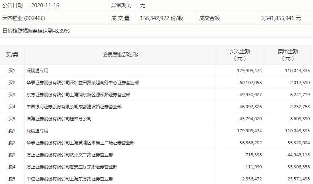Screen dimensions: 313x184
Task: Select 东方证券 上海浦东新区源深路 branch name
Action: 78,95
